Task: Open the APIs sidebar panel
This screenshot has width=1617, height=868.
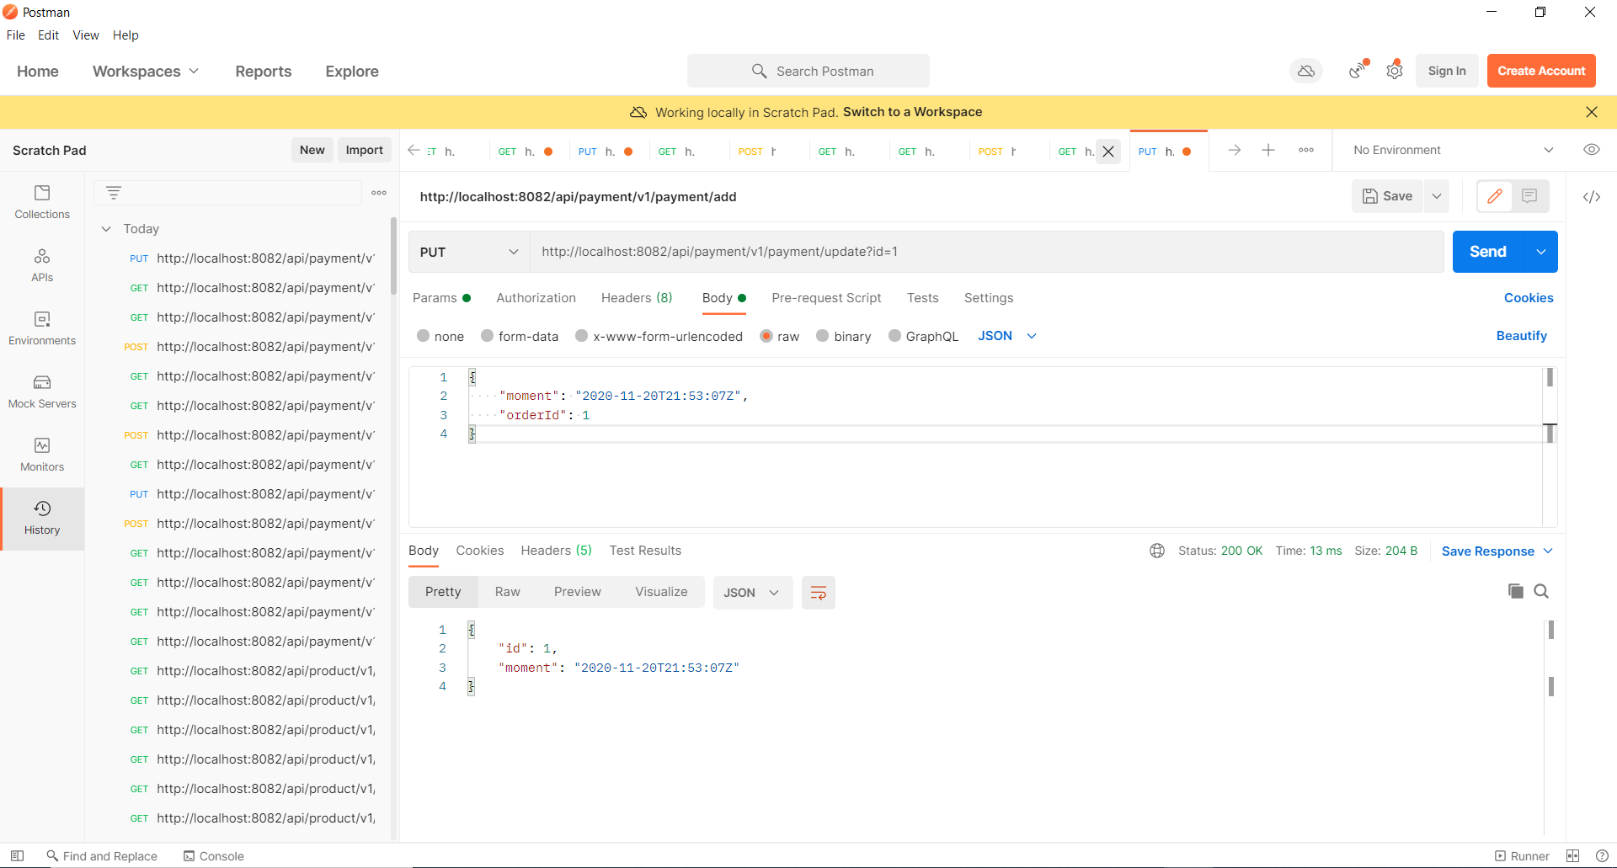Action: (42, 266)
